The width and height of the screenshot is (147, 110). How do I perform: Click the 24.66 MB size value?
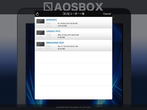click(61, 37)
